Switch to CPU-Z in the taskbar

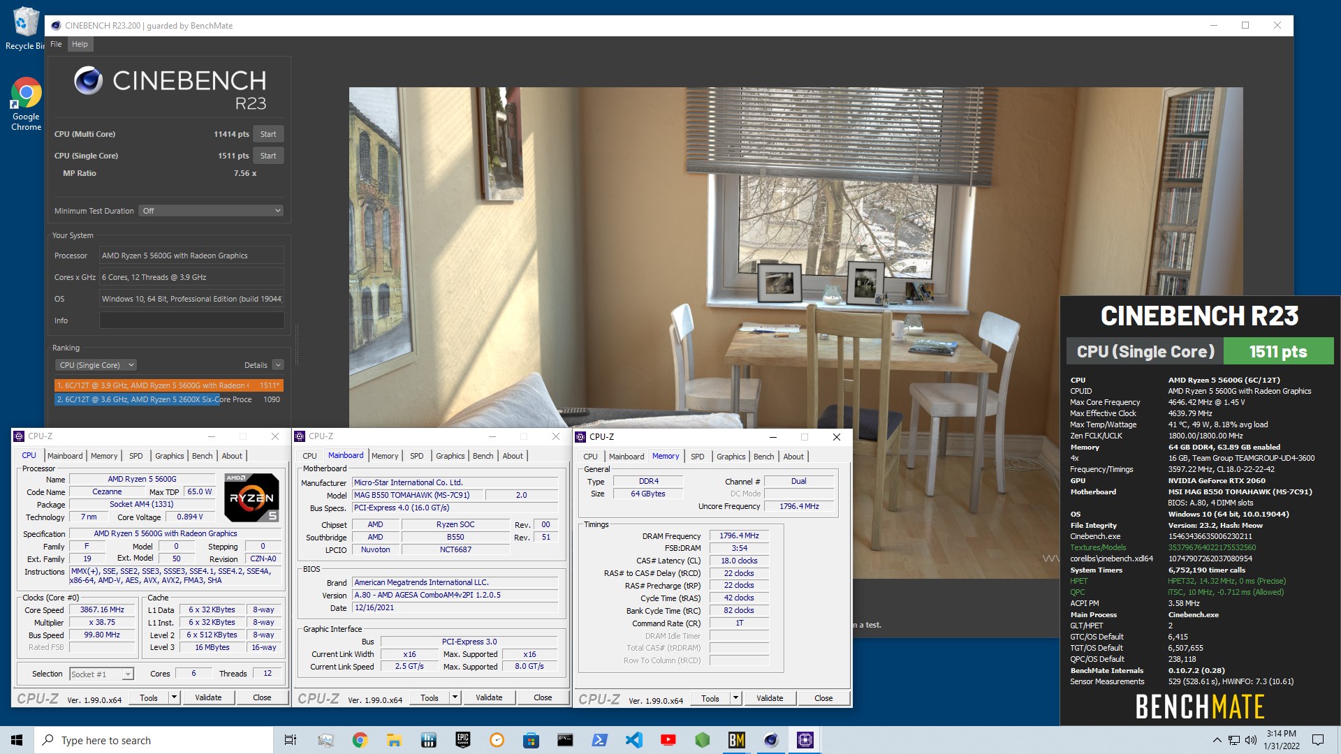805,740
